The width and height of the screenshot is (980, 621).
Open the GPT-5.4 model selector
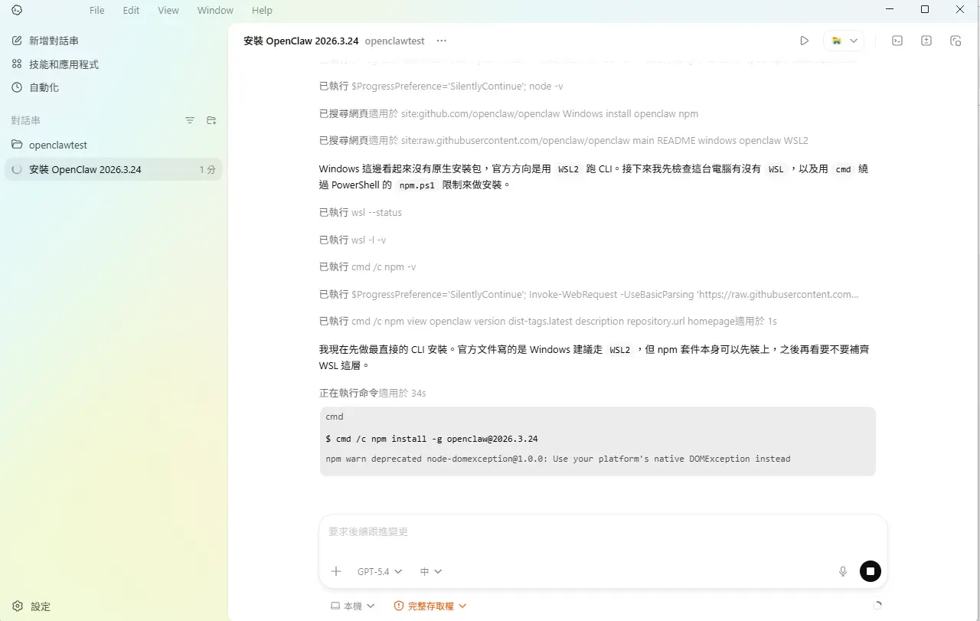(378, 571)
